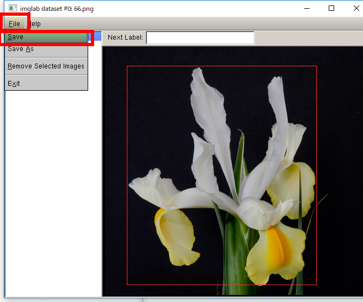Viewport: 363px width, 302px height.
Task: Choose Save As from the File menu
Action: [46, 49]
